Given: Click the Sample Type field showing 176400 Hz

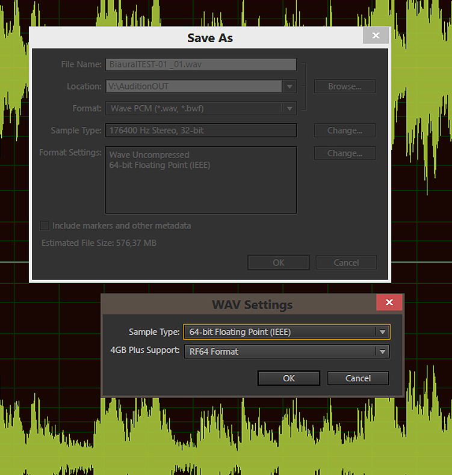Looking at the screenshot, I should [200, 130].
